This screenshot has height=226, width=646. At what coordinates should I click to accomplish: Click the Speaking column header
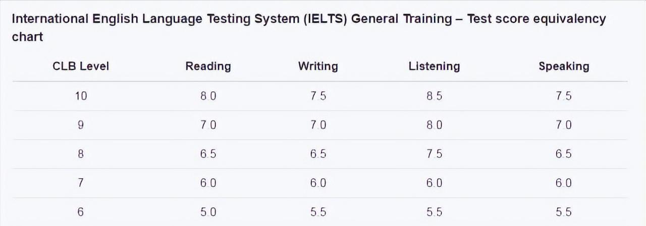[564, 66]
